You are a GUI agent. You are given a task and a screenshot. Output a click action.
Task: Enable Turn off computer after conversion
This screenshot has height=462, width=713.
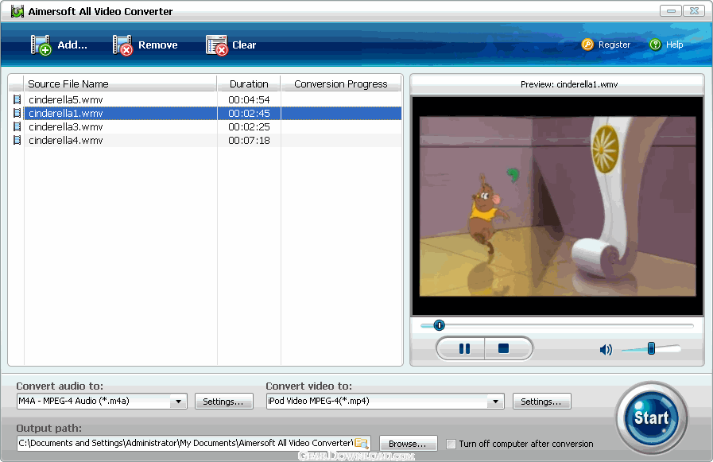tap(451, 444)
